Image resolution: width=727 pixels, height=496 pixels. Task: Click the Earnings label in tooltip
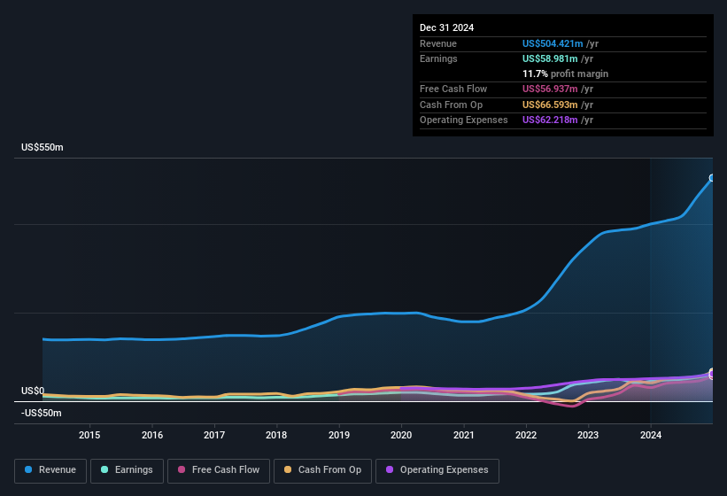[438, 58]
